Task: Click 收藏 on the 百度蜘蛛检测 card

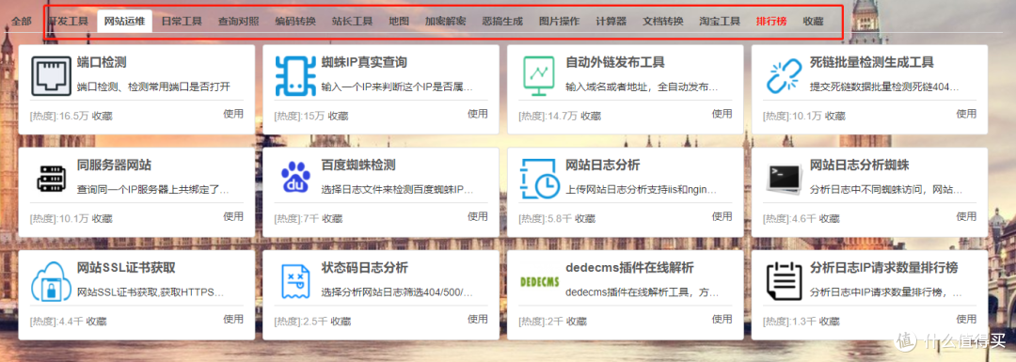Action: click(333, 219)
